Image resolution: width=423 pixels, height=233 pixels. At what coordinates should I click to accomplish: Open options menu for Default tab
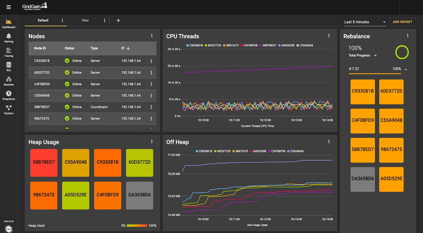(x=62, y=21)
